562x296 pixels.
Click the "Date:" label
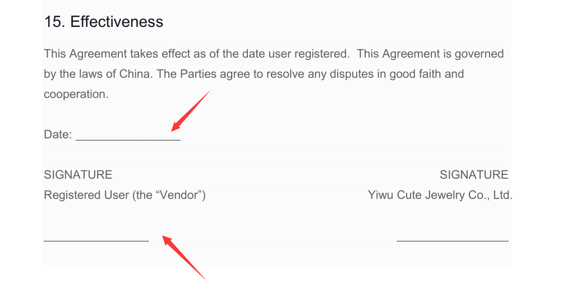pyautogui.click(x=58, y=135)
